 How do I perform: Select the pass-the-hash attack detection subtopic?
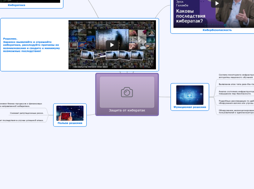point(236,84)
